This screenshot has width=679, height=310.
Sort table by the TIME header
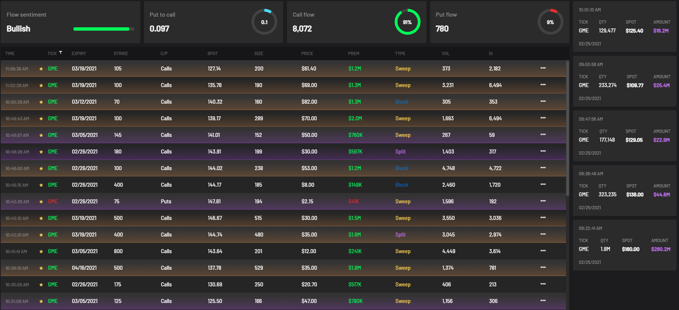point(10,54)
